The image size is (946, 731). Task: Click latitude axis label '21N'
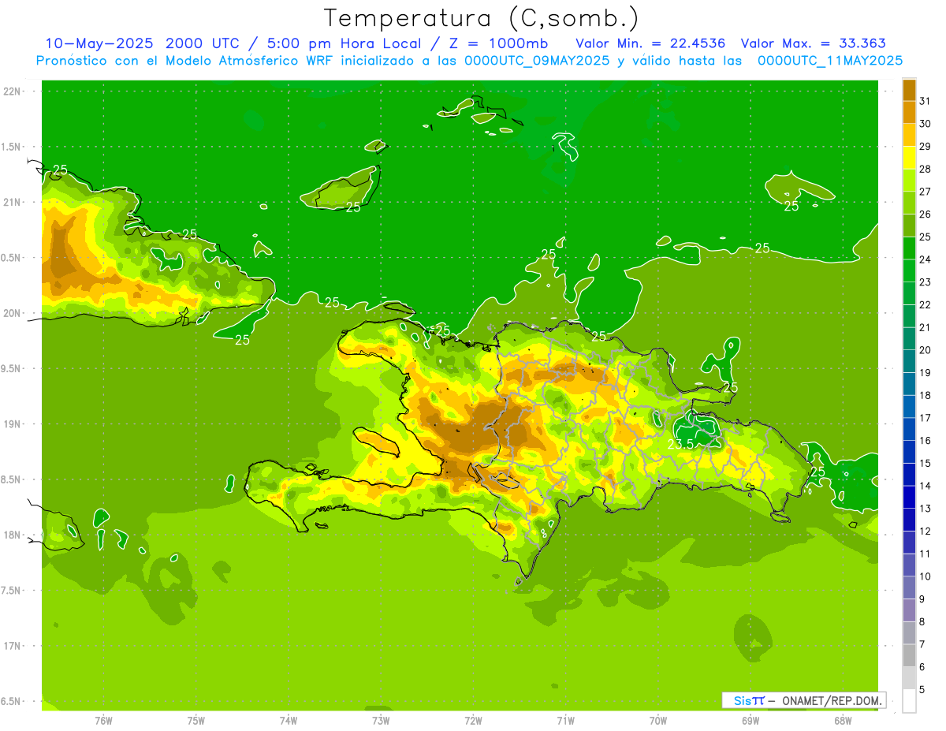pyautogui.click(x=11, y=203)
